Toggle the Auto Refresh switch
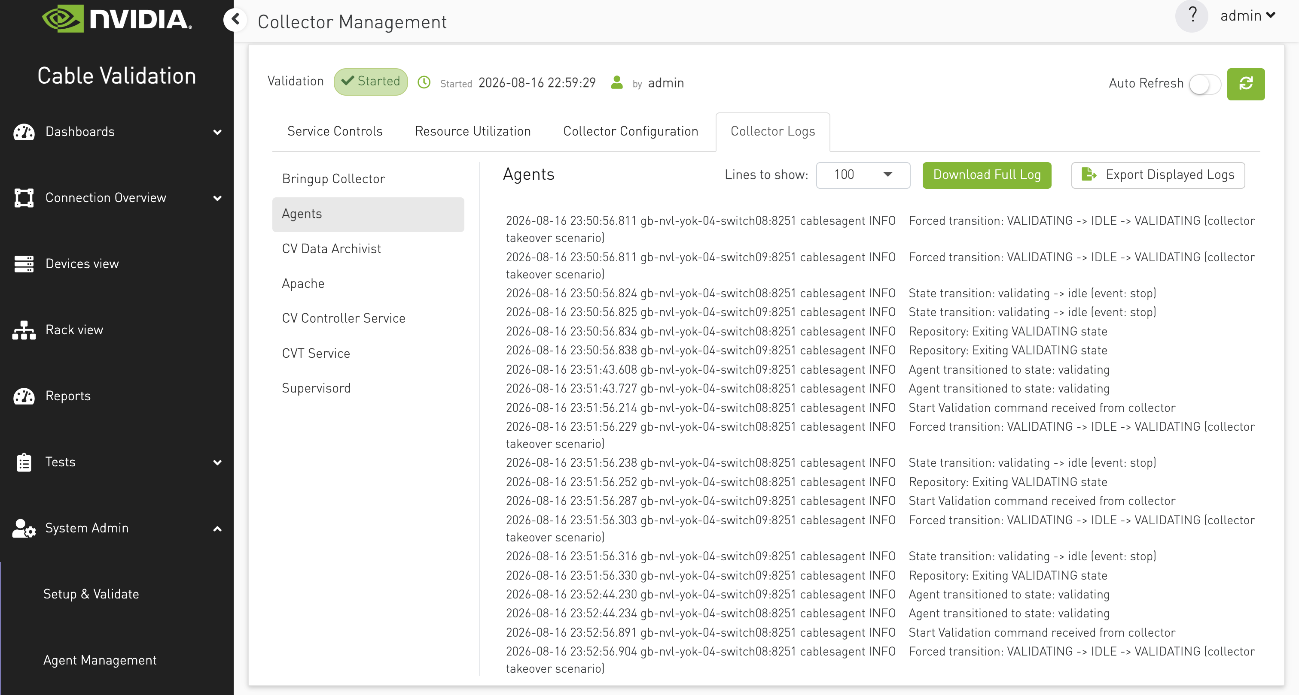The height and width of the screenshot is (695, 1299). tap(1204, 84)
